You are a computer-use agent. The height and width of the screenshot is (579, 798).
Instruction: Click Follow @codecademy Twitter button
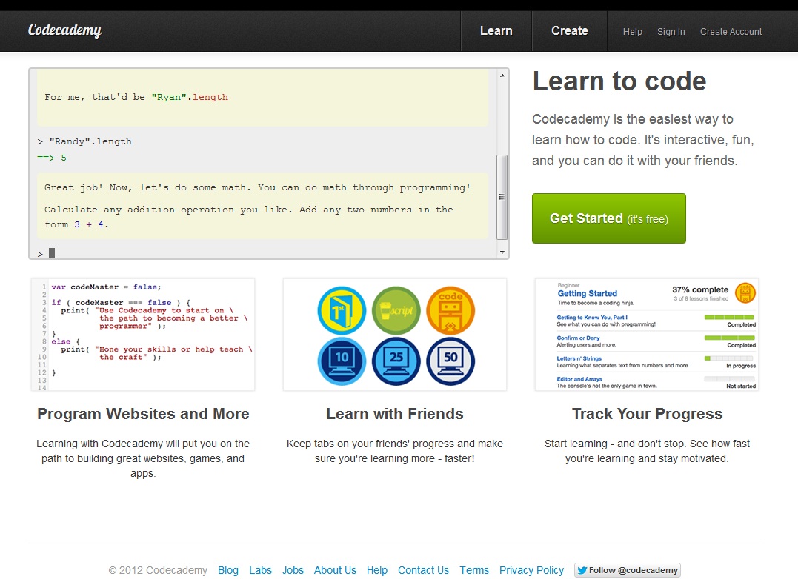pos(627,570)
